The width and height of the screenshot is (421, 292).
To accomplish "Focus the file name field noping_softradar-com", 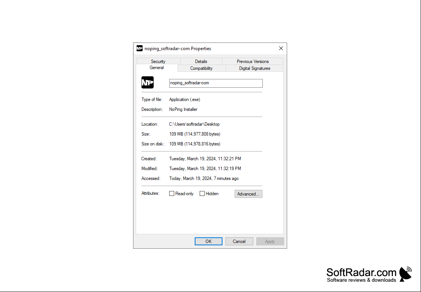I will pos(216,83).
